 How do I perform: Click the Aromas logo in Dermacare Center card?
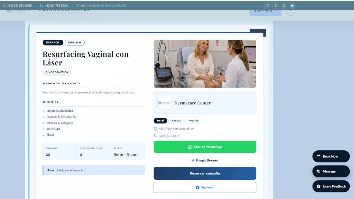click(x=164, y=103)
